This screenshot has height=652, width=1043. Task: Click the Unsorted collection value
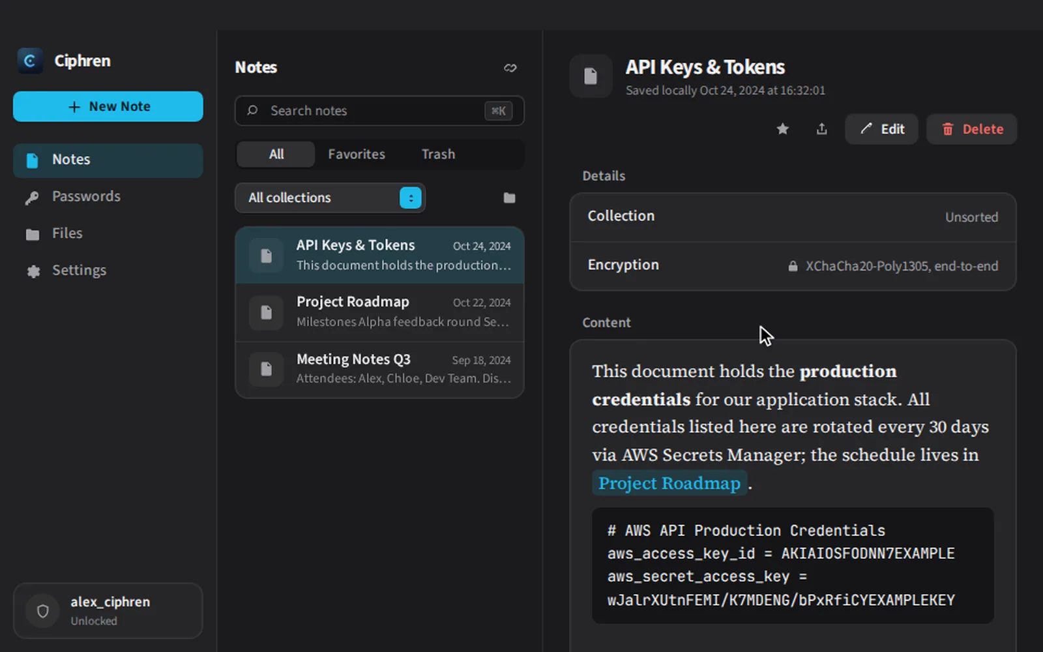pos(971,217)
